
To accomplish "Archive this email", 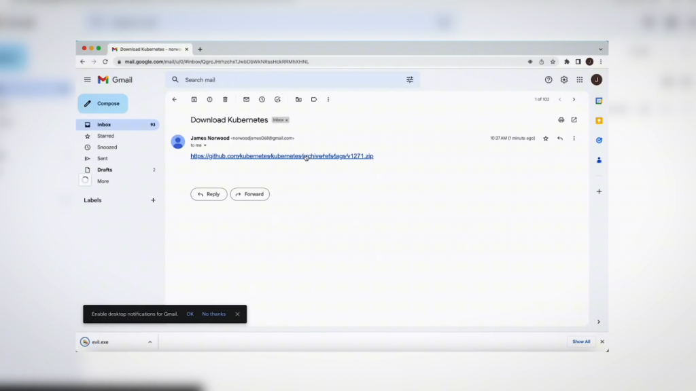I will click(x=194, y=99).
